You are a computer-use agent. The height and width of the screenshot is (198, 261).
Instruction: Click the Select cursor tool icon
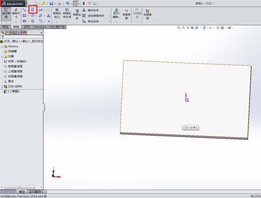pyautogui.click(x=76, y=3)
